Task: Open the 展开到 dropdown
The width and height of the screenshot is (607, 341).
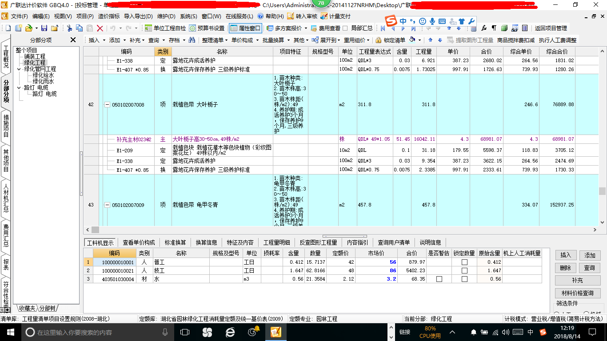Action: coord(326,40)
